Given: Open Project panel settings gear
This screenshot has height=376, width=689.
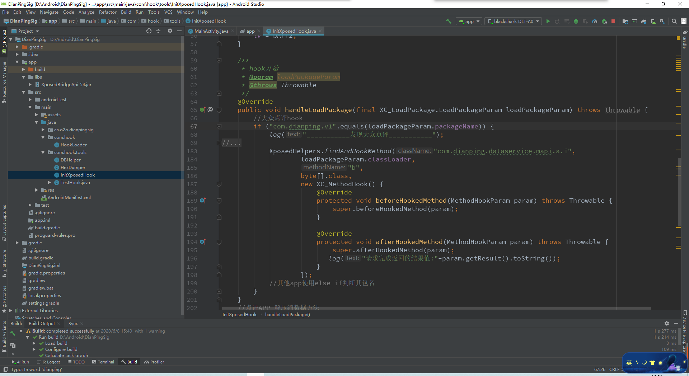Looking at the screenshot, I should pos(170,31).
